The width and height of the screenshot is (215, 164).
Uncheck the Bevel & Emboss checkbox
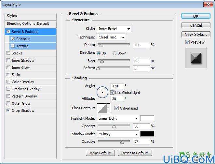8,32
